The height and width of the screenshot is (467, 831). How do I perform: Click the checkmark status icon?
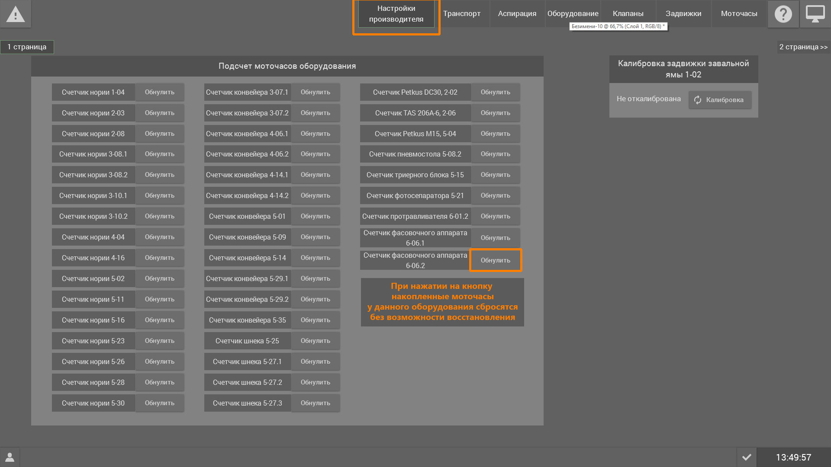747,457
